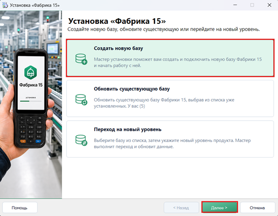Click the «Установка «Фабрика 15»» main heading

point(117,21)
